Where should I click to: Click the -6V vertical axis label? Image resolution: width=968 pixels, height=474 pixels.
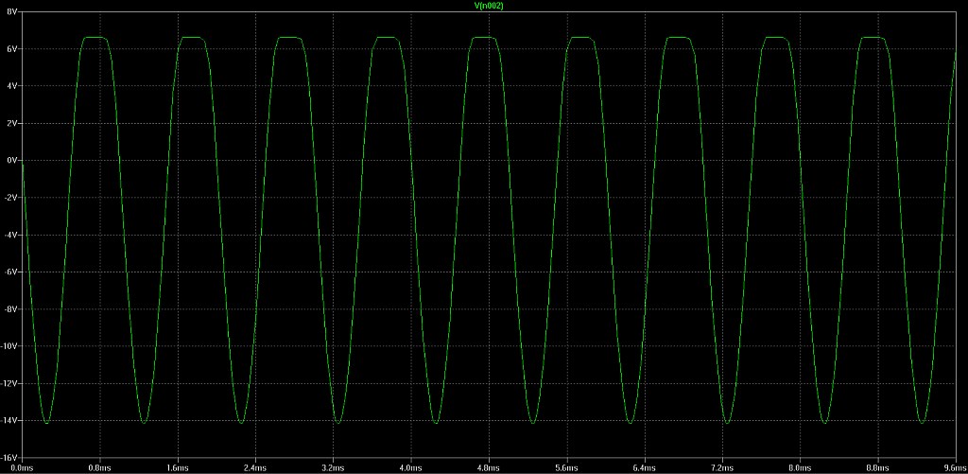point(11,272)
